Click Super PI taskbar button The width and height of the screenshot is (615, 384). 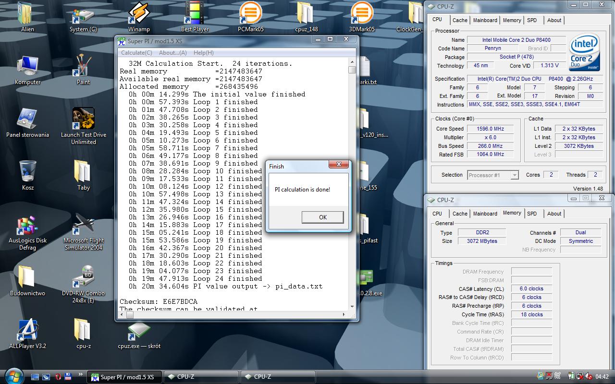(125, 377)
